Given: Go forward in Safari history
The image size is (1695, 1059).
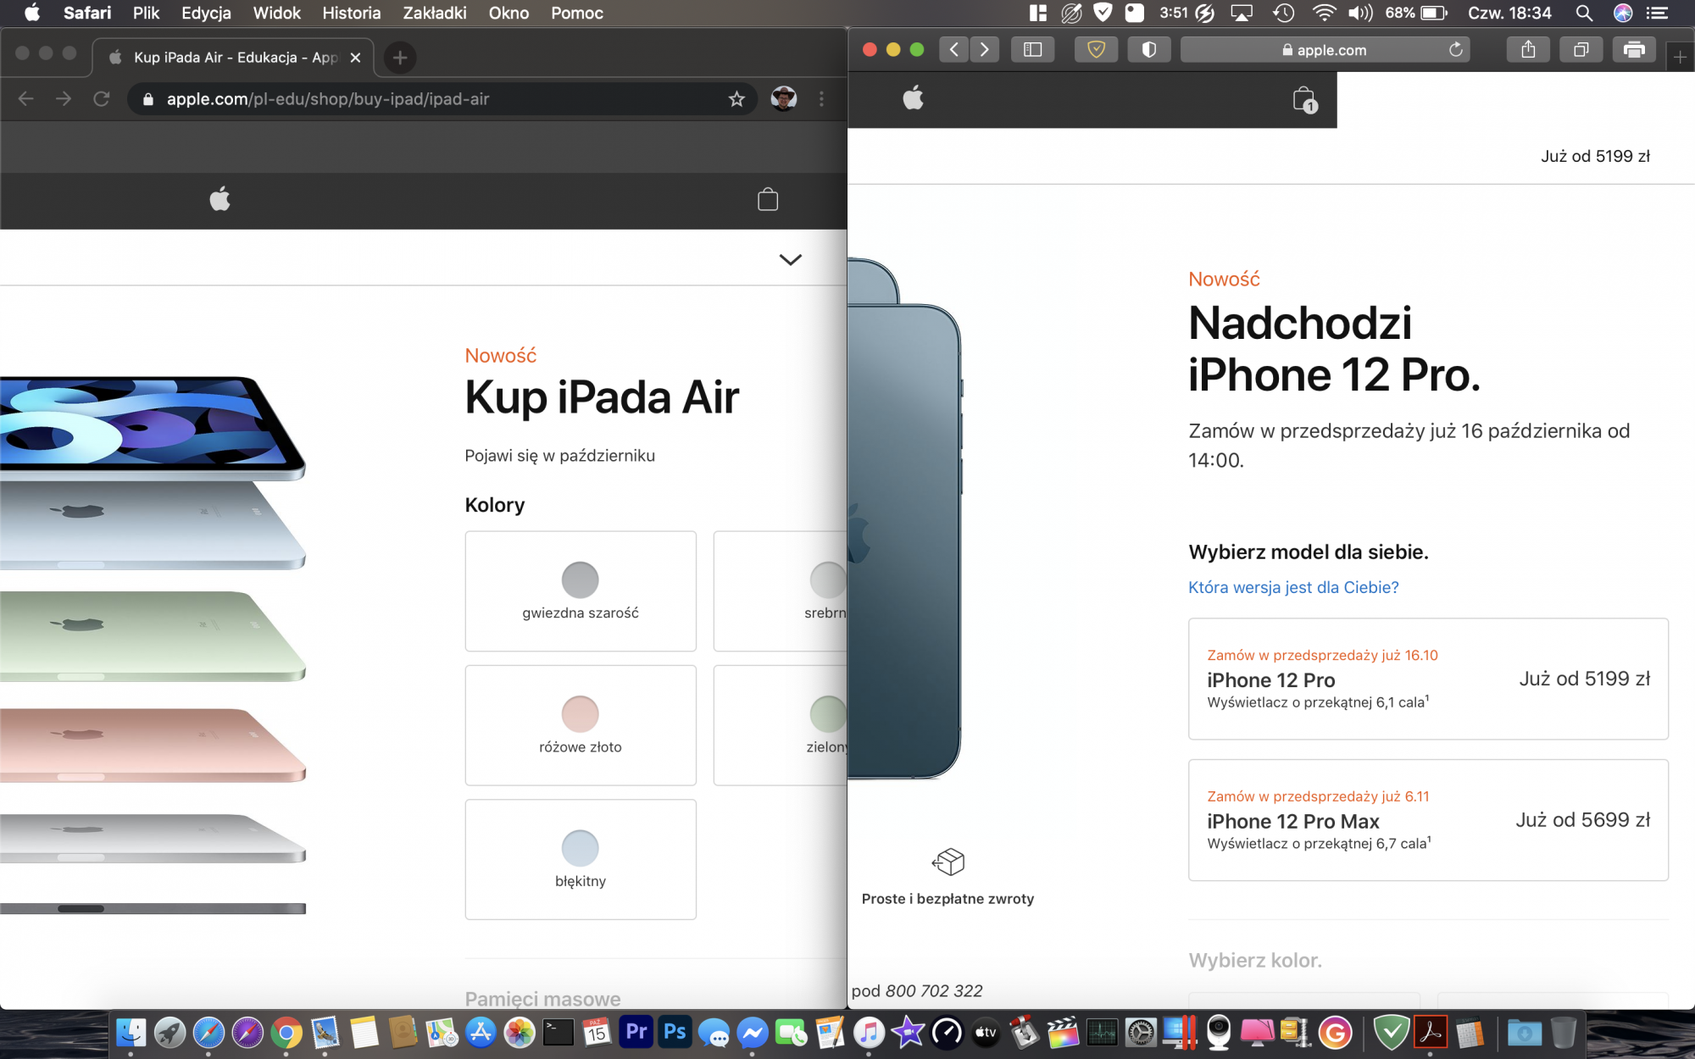Looking at the screenshot, I should coord(985,50).
